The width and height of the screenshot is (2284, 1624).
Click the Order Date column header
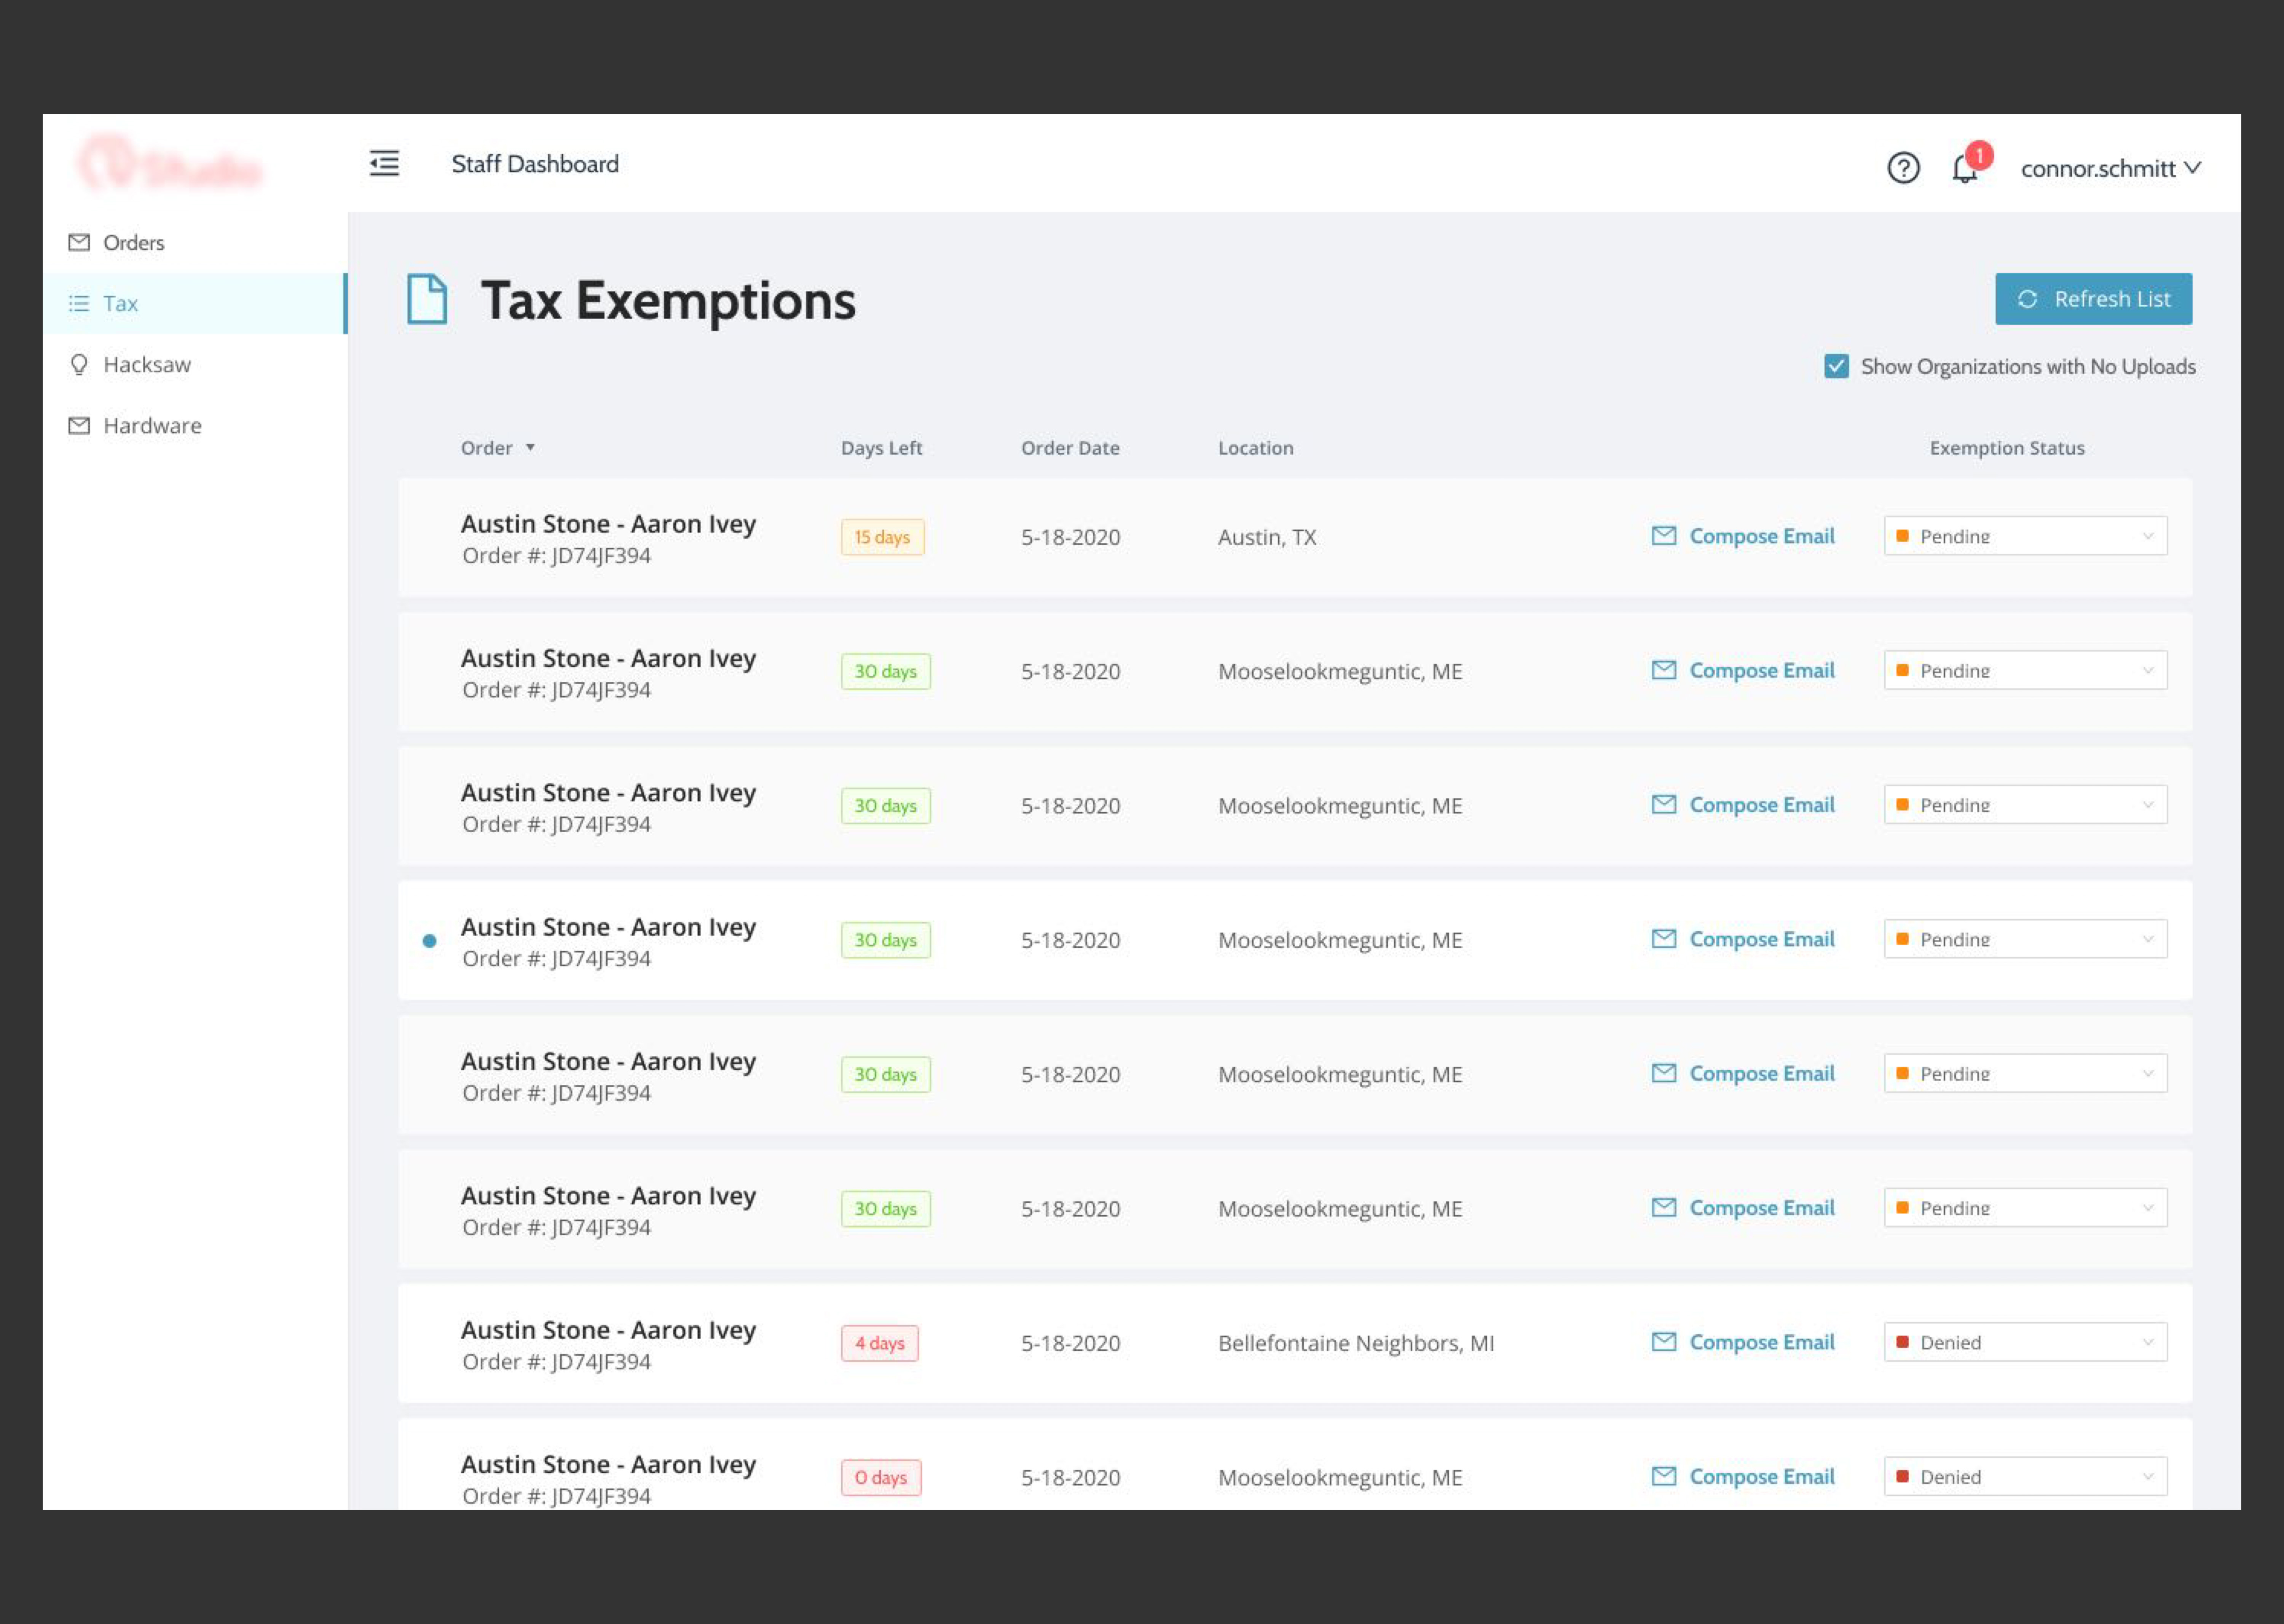pyautogui.click(x=1070, y=448)
